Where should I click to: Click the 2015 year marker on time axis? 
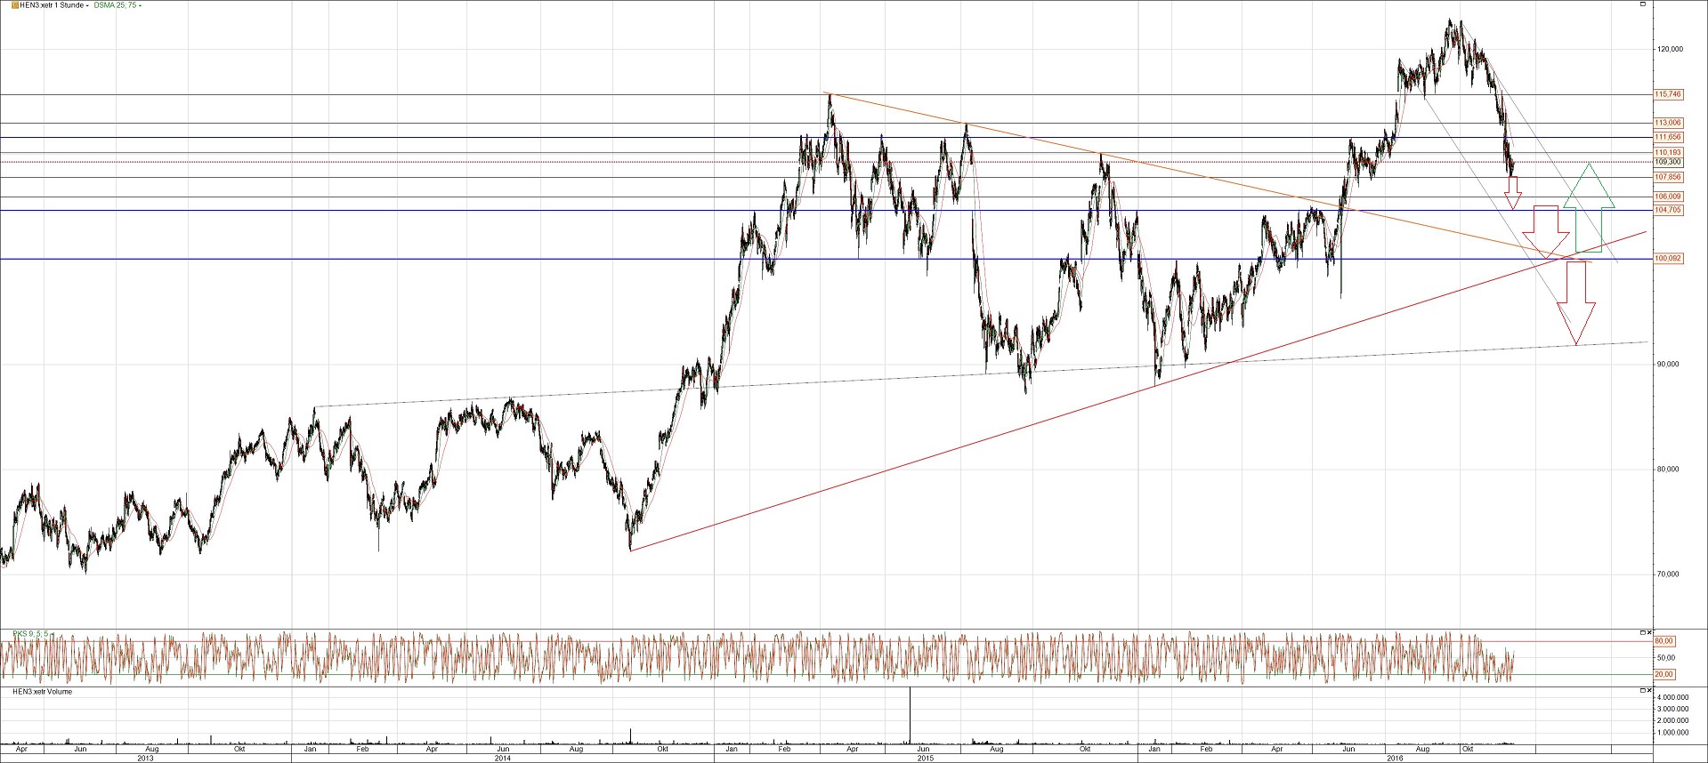point(925,758)
